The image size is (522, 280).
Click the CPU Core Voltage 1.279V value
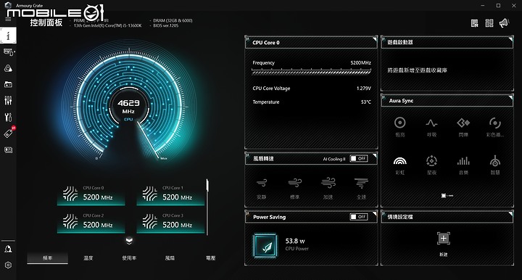(363, 88)
